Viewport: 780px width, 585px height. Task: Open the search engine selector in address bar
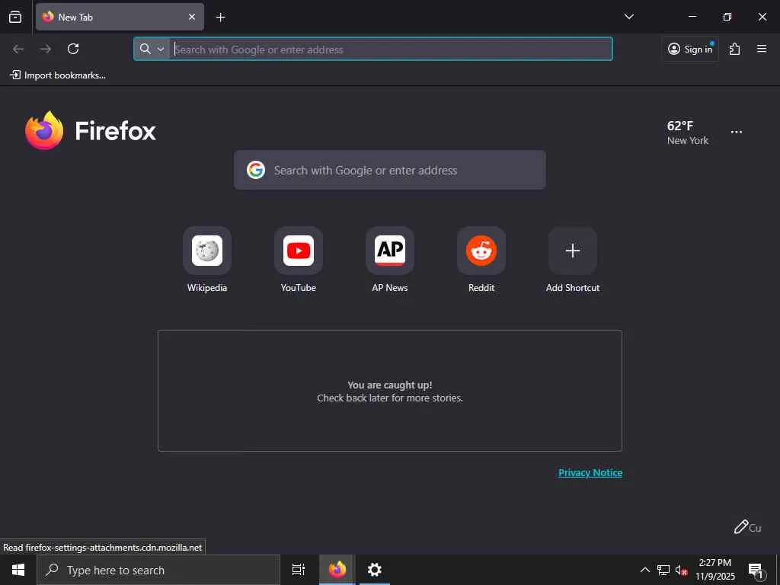pyautogui.click(x=152, y=49)
